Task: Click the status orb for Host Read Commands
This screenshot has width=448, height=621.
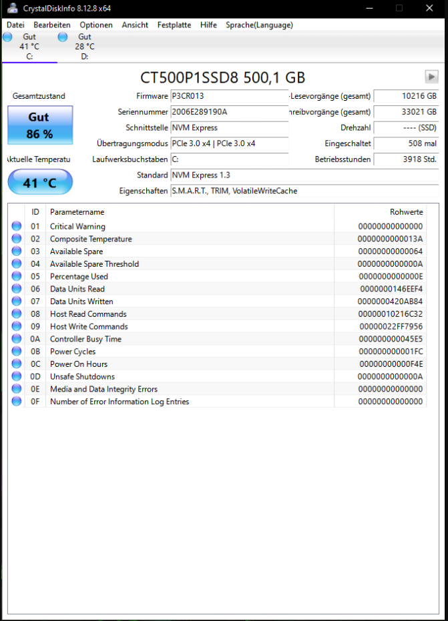Action: [x=17, y=314]
